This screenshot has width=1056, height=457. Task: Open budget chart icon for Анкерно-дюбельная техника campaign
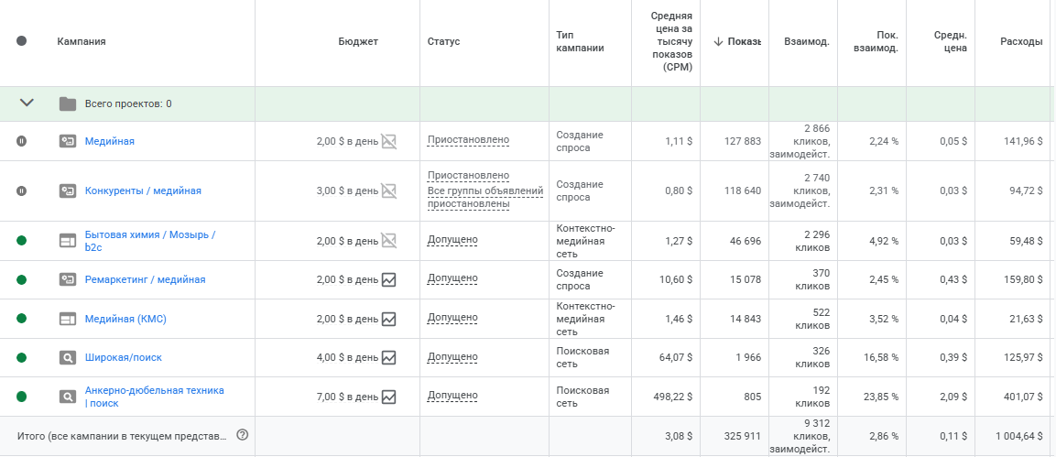(x=388, y=397)
